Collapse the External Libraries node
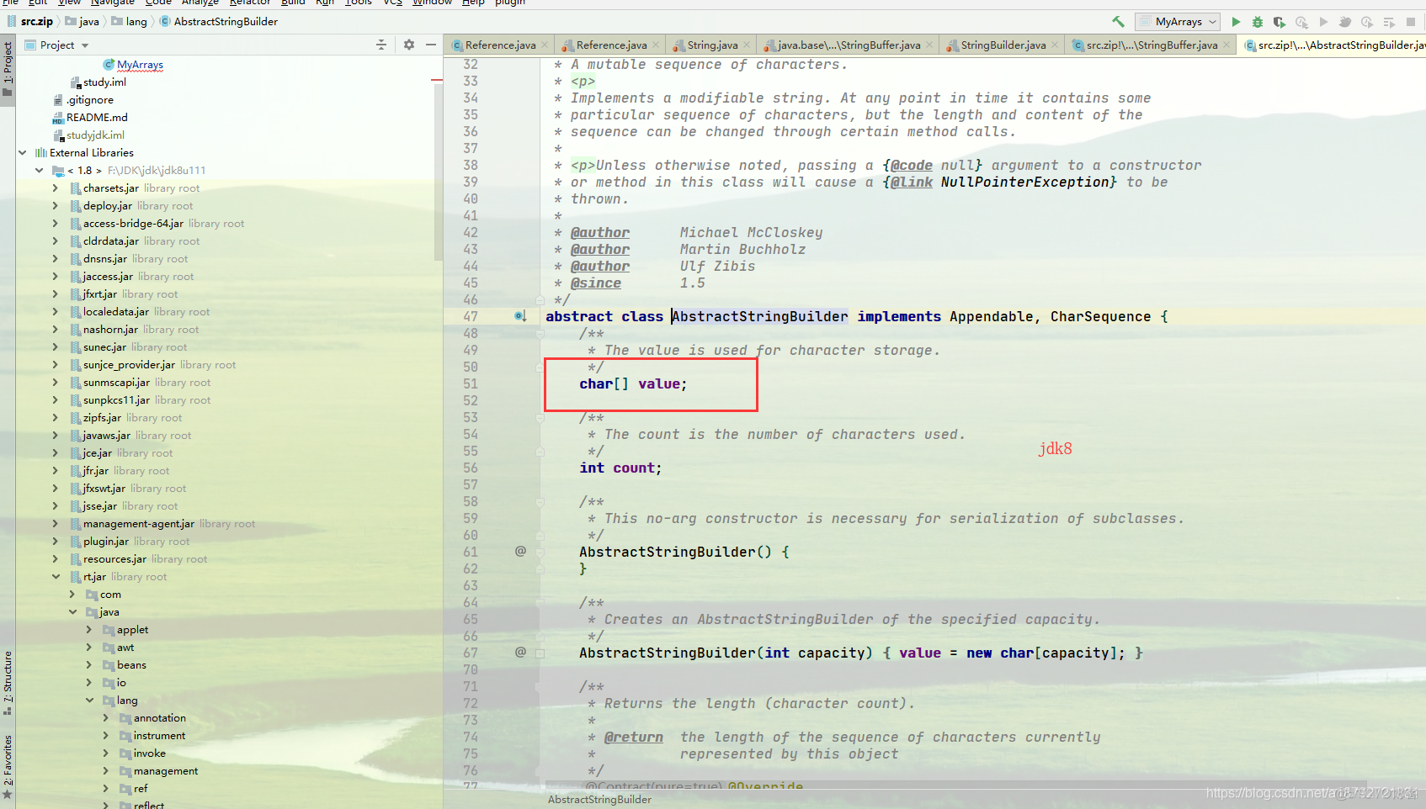This screenshot has height=809, width=1426. 23,153
